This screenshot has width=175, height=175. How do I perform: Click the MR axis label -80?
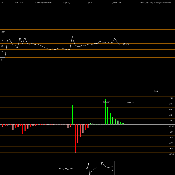coord(171,149)
